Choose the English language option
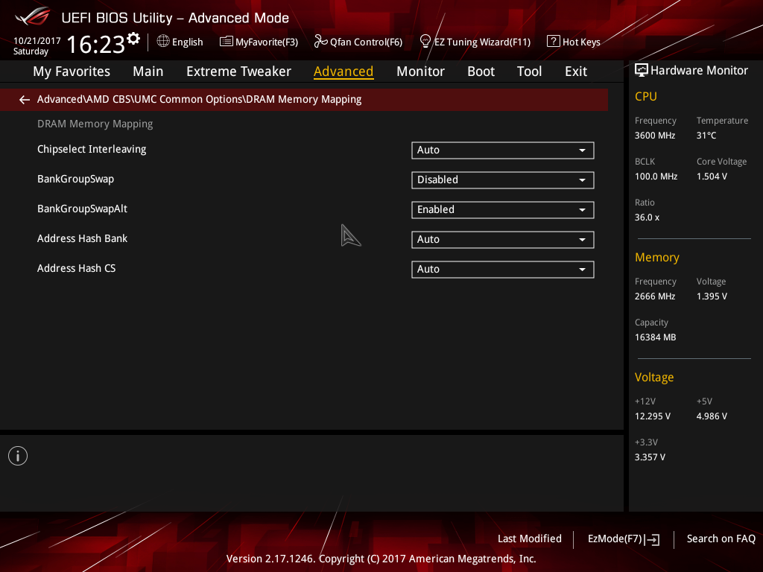This screenshot has width=763, height=572. (187, 42)
